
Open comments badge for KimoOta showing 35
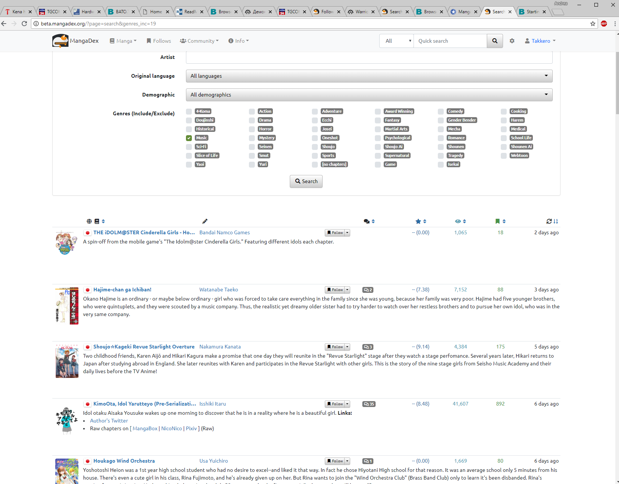point(369,404)
